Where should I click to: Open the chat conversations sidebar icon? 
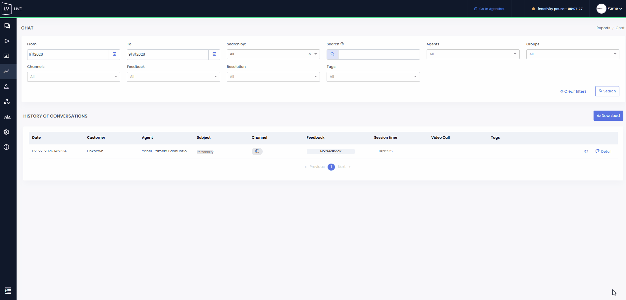(7, 26)
